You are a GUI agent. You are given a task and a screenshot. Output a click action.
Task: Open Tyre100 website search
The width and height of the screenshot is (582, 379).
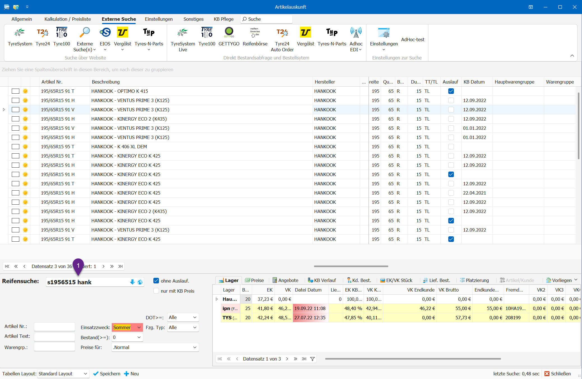point(62,37)
